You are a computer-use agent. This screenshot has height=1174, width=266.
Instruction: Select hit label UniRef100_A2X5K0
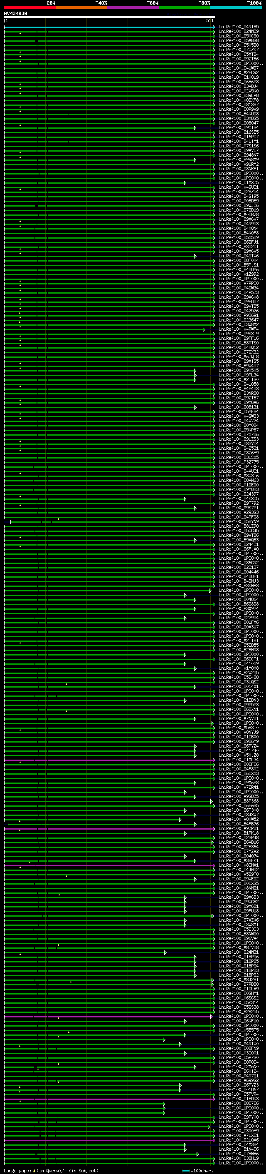[239, 91]
